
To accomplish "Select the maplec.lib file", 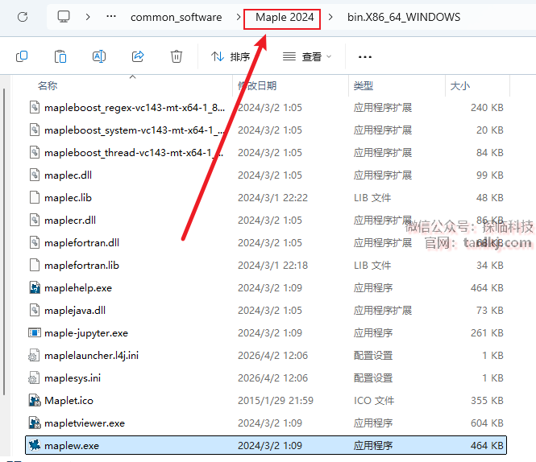I will tap(68, 198).
